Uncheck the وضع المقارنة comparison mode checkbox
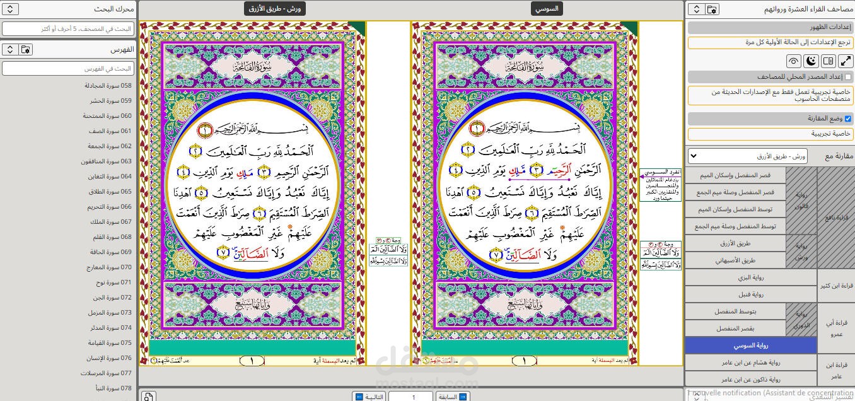855x401 pixels. tap(848, 119)
